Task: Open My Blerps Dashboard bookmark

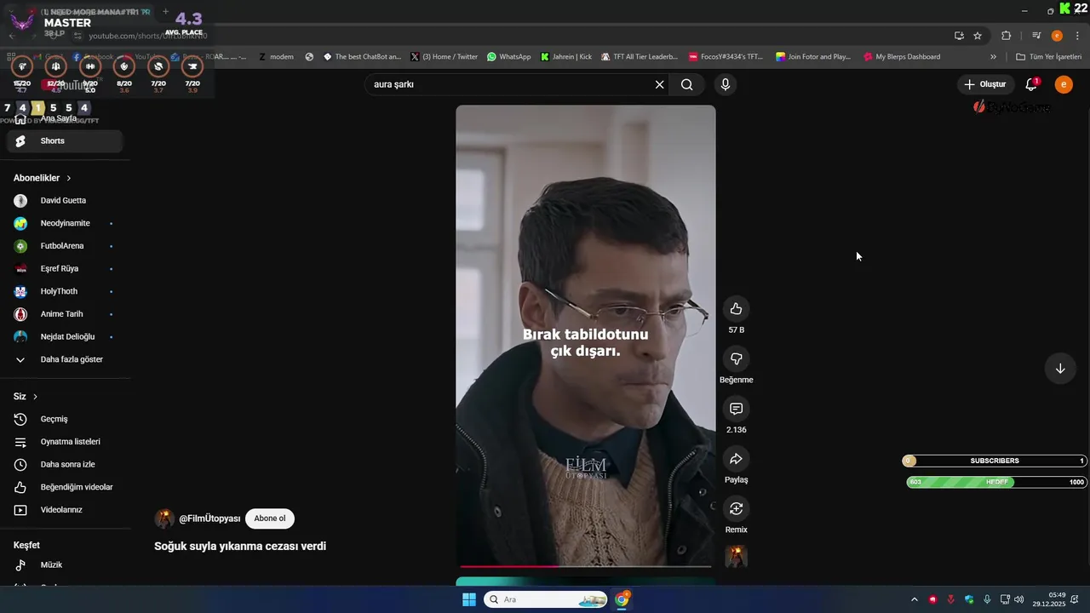Action: [902, 57]
